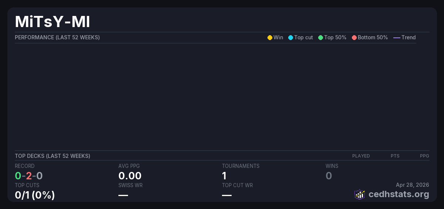Click the purple Trend line marker

tap(397, 37)
